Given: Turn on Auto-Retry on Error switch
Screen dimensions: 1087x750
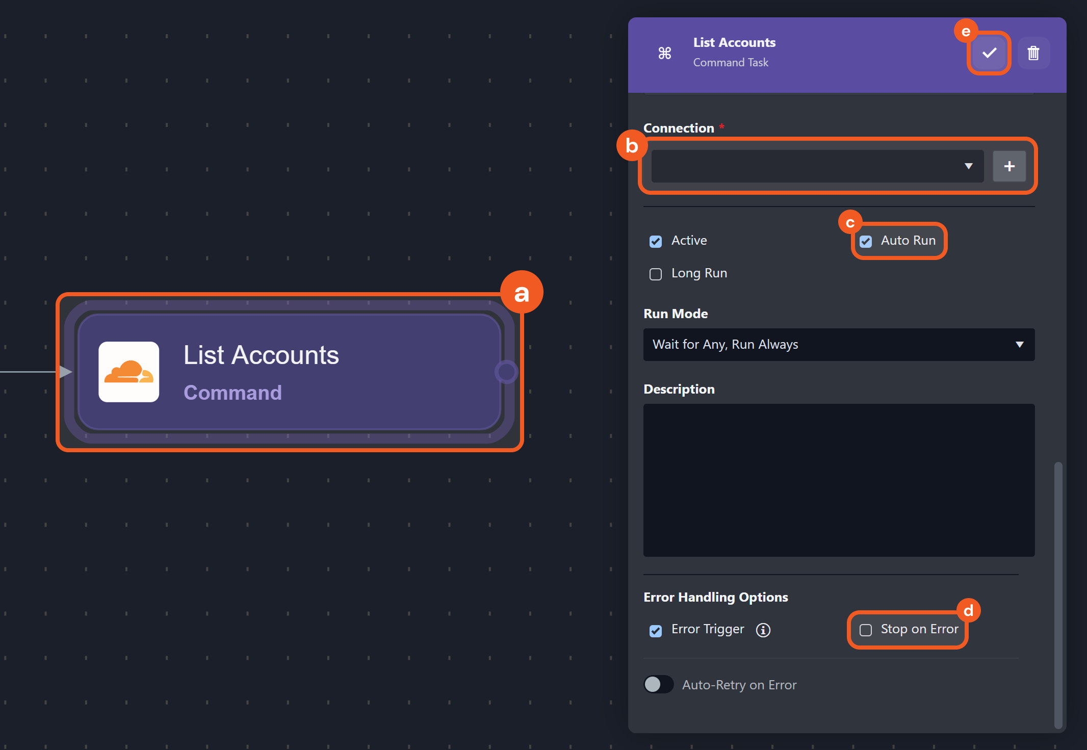Looking at the screenshot, I should pyautogui.click(x=658, y=684).
